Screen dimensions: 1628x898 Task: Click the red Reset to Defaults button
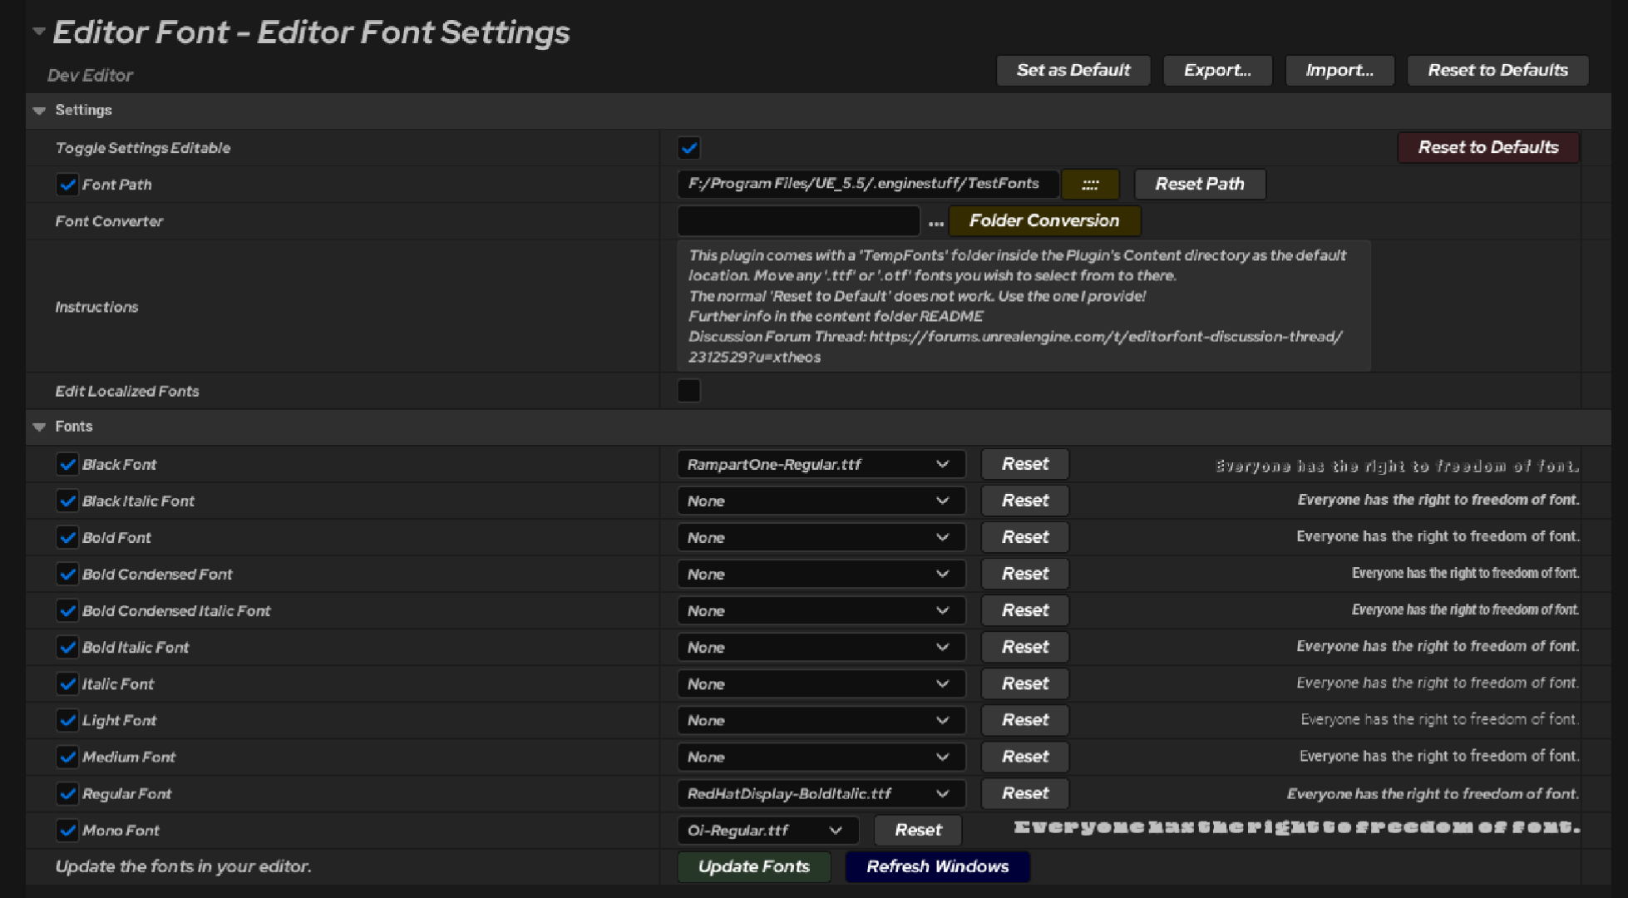click(1488, 147)
